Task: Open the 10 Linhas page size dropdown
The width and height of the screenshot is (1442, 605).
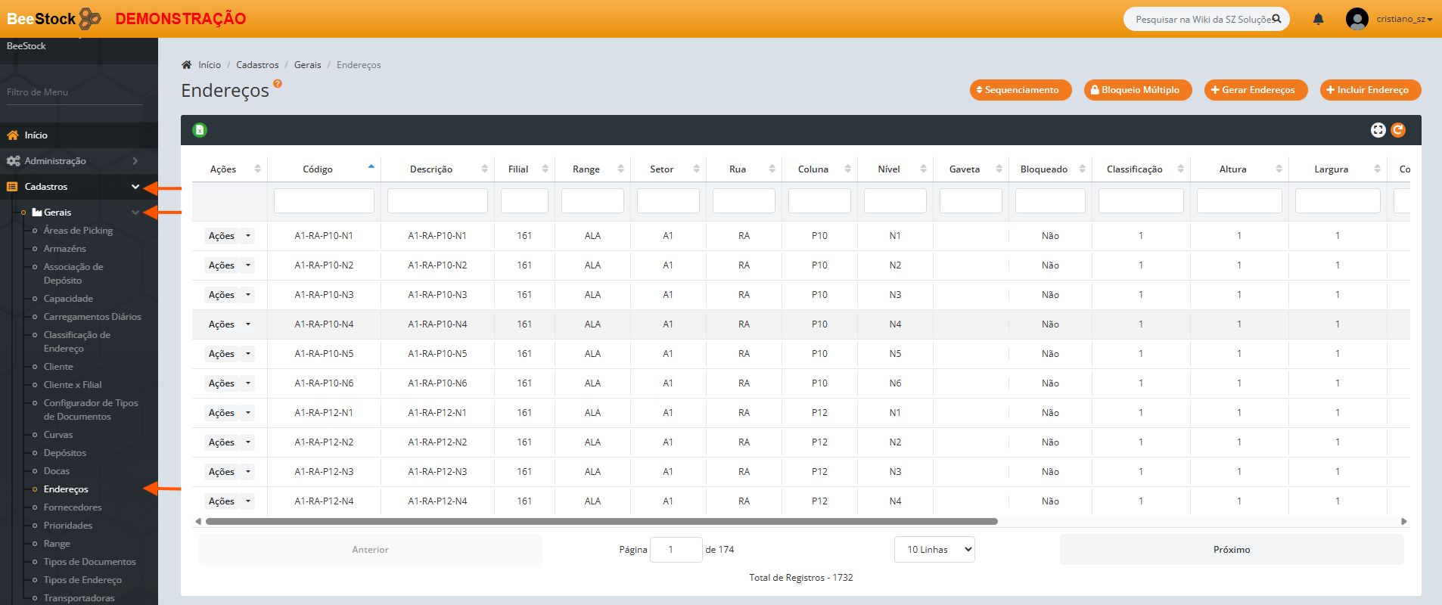Action: (934, 550)
